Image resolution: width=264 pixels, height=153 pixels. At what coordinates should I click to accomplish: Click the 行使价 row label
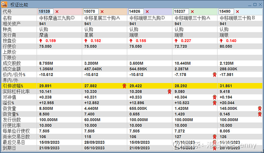click(10, 46)
